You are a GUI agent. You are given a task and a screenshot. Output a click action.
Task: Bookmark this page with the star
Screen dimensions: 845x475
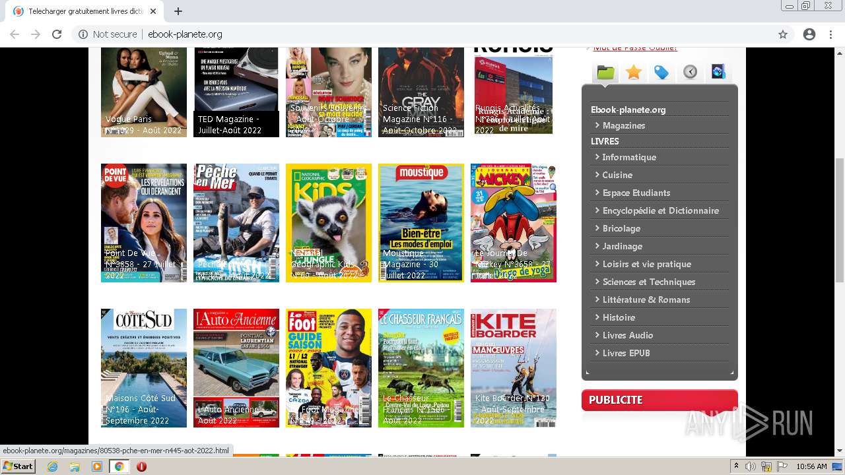click(783, 34)
